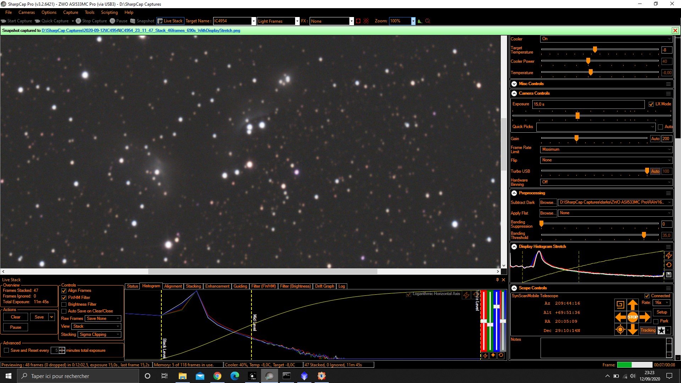Toggle the LX Mode checkbox
Screen dimensions: 681x383
click(x=651, y=104)
